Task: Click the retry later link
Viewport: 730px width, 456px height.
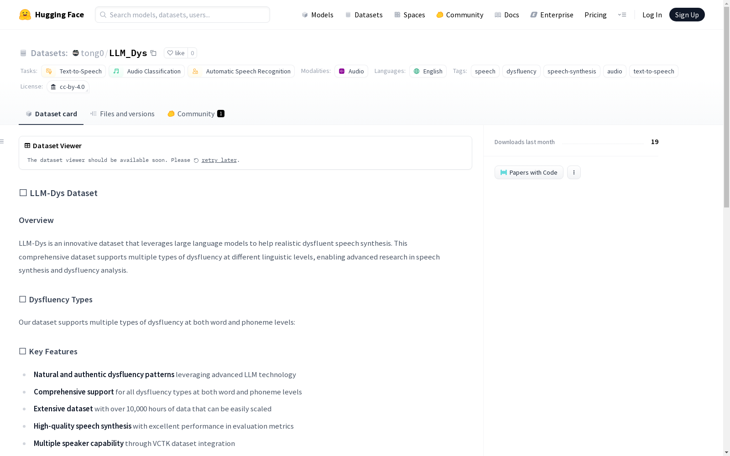Action: (x=219, y=161)
